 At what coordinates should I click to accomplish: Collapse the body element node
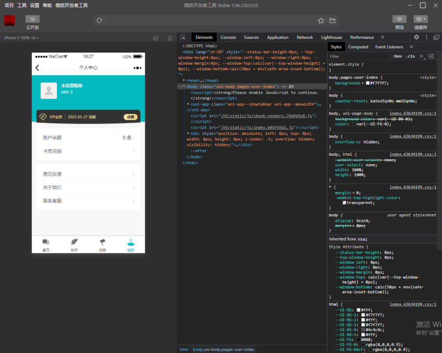184,87
